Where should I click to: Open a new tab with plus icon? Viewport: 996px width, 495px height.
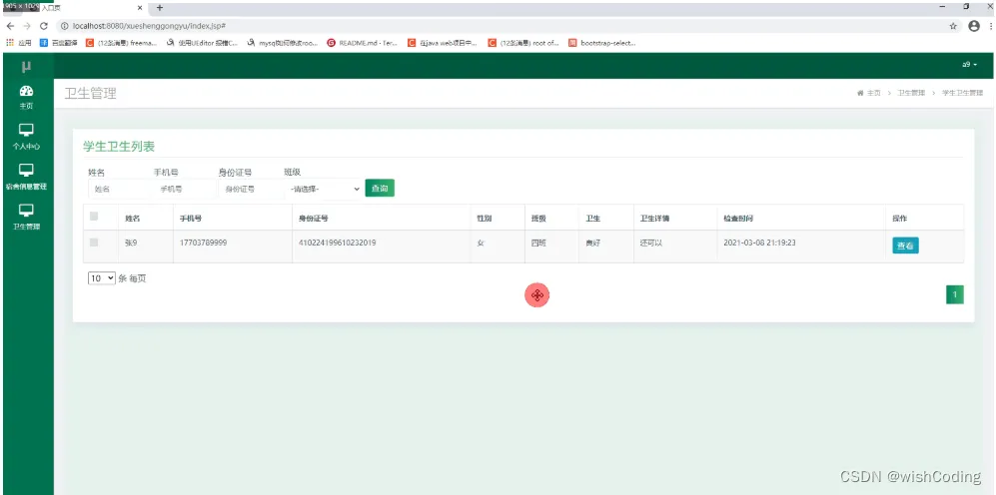coord(160,8)
